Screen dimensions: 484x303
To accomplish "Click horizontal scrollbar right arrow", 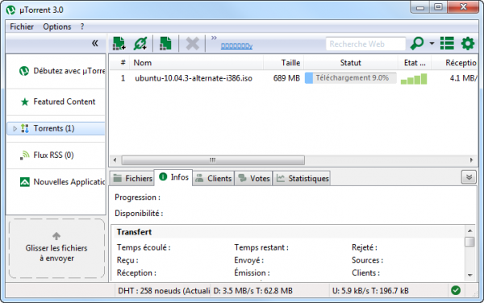I will click(x=471, y=160).
